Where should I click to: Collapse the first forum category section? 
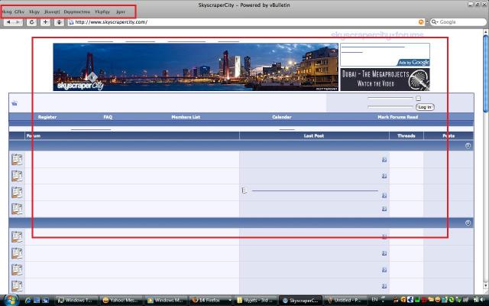pos(468,145)
